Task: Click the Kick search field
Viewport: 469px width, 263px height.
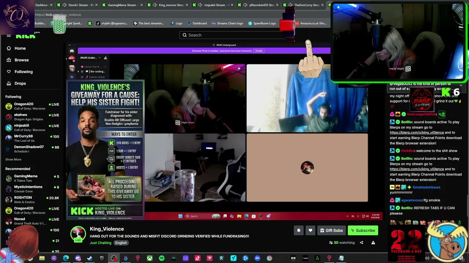Action: 234,35
